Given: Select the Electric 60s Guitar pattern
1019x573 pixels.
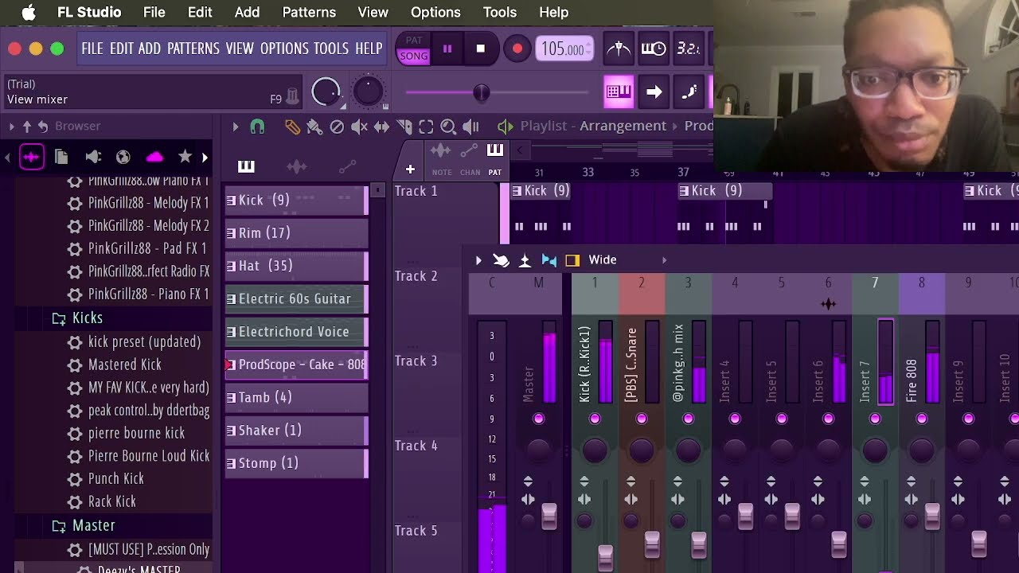Looking at the screenshot, I should click(x=296, y=299).
